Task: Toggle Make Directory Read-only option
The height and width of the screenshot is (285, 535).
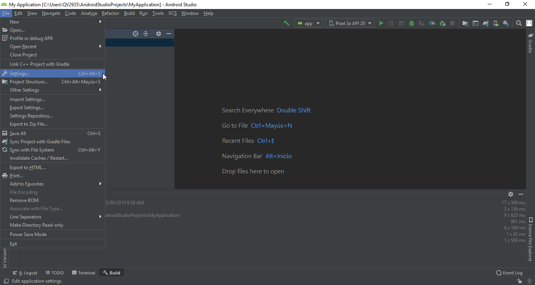Action: [x=36, y=225]
